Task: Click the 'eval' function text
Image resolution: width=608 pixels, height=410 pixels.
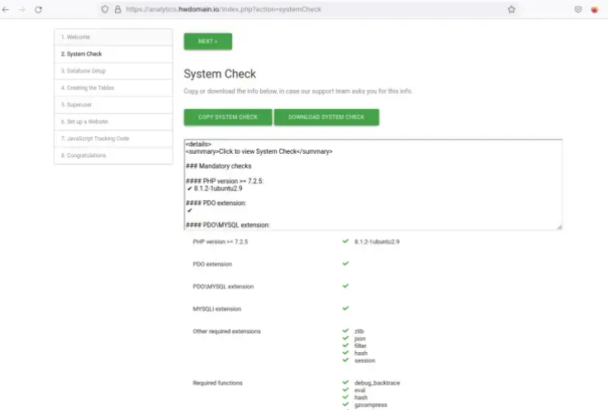Action: (x=359, y=390)
